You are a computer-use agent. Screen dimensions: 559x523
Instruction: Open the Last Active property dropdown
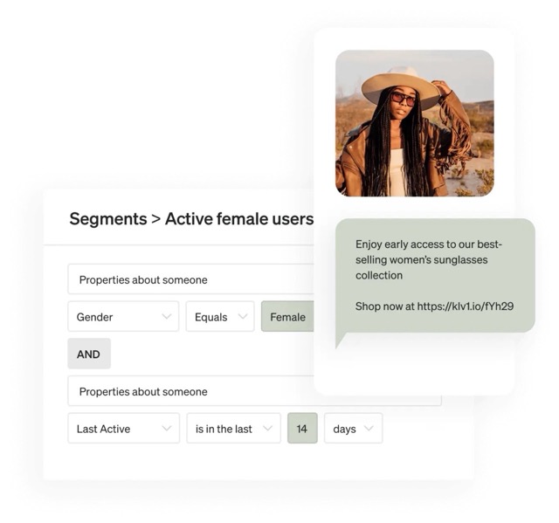[123, 429]
